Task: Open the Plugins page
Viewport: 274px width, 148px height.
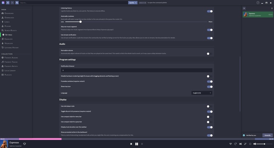Action: (x=7, y=26)
